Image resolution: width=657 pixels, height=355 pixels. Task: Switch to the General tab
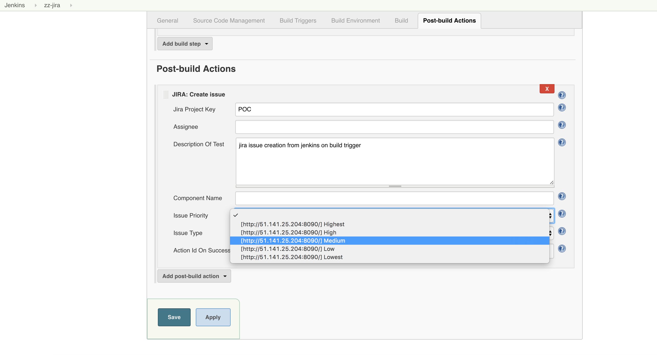pos(167,21)
